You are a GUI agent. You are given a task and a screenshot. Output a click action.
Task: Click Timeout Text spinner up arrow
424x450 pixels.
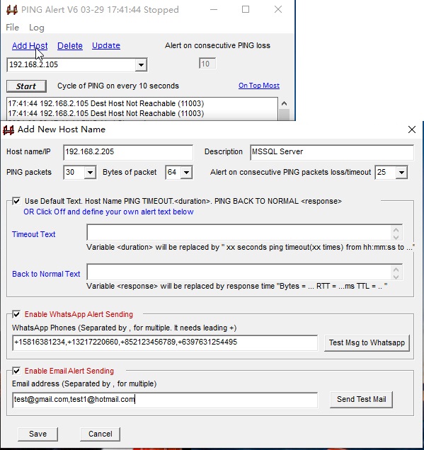point(396,229)
